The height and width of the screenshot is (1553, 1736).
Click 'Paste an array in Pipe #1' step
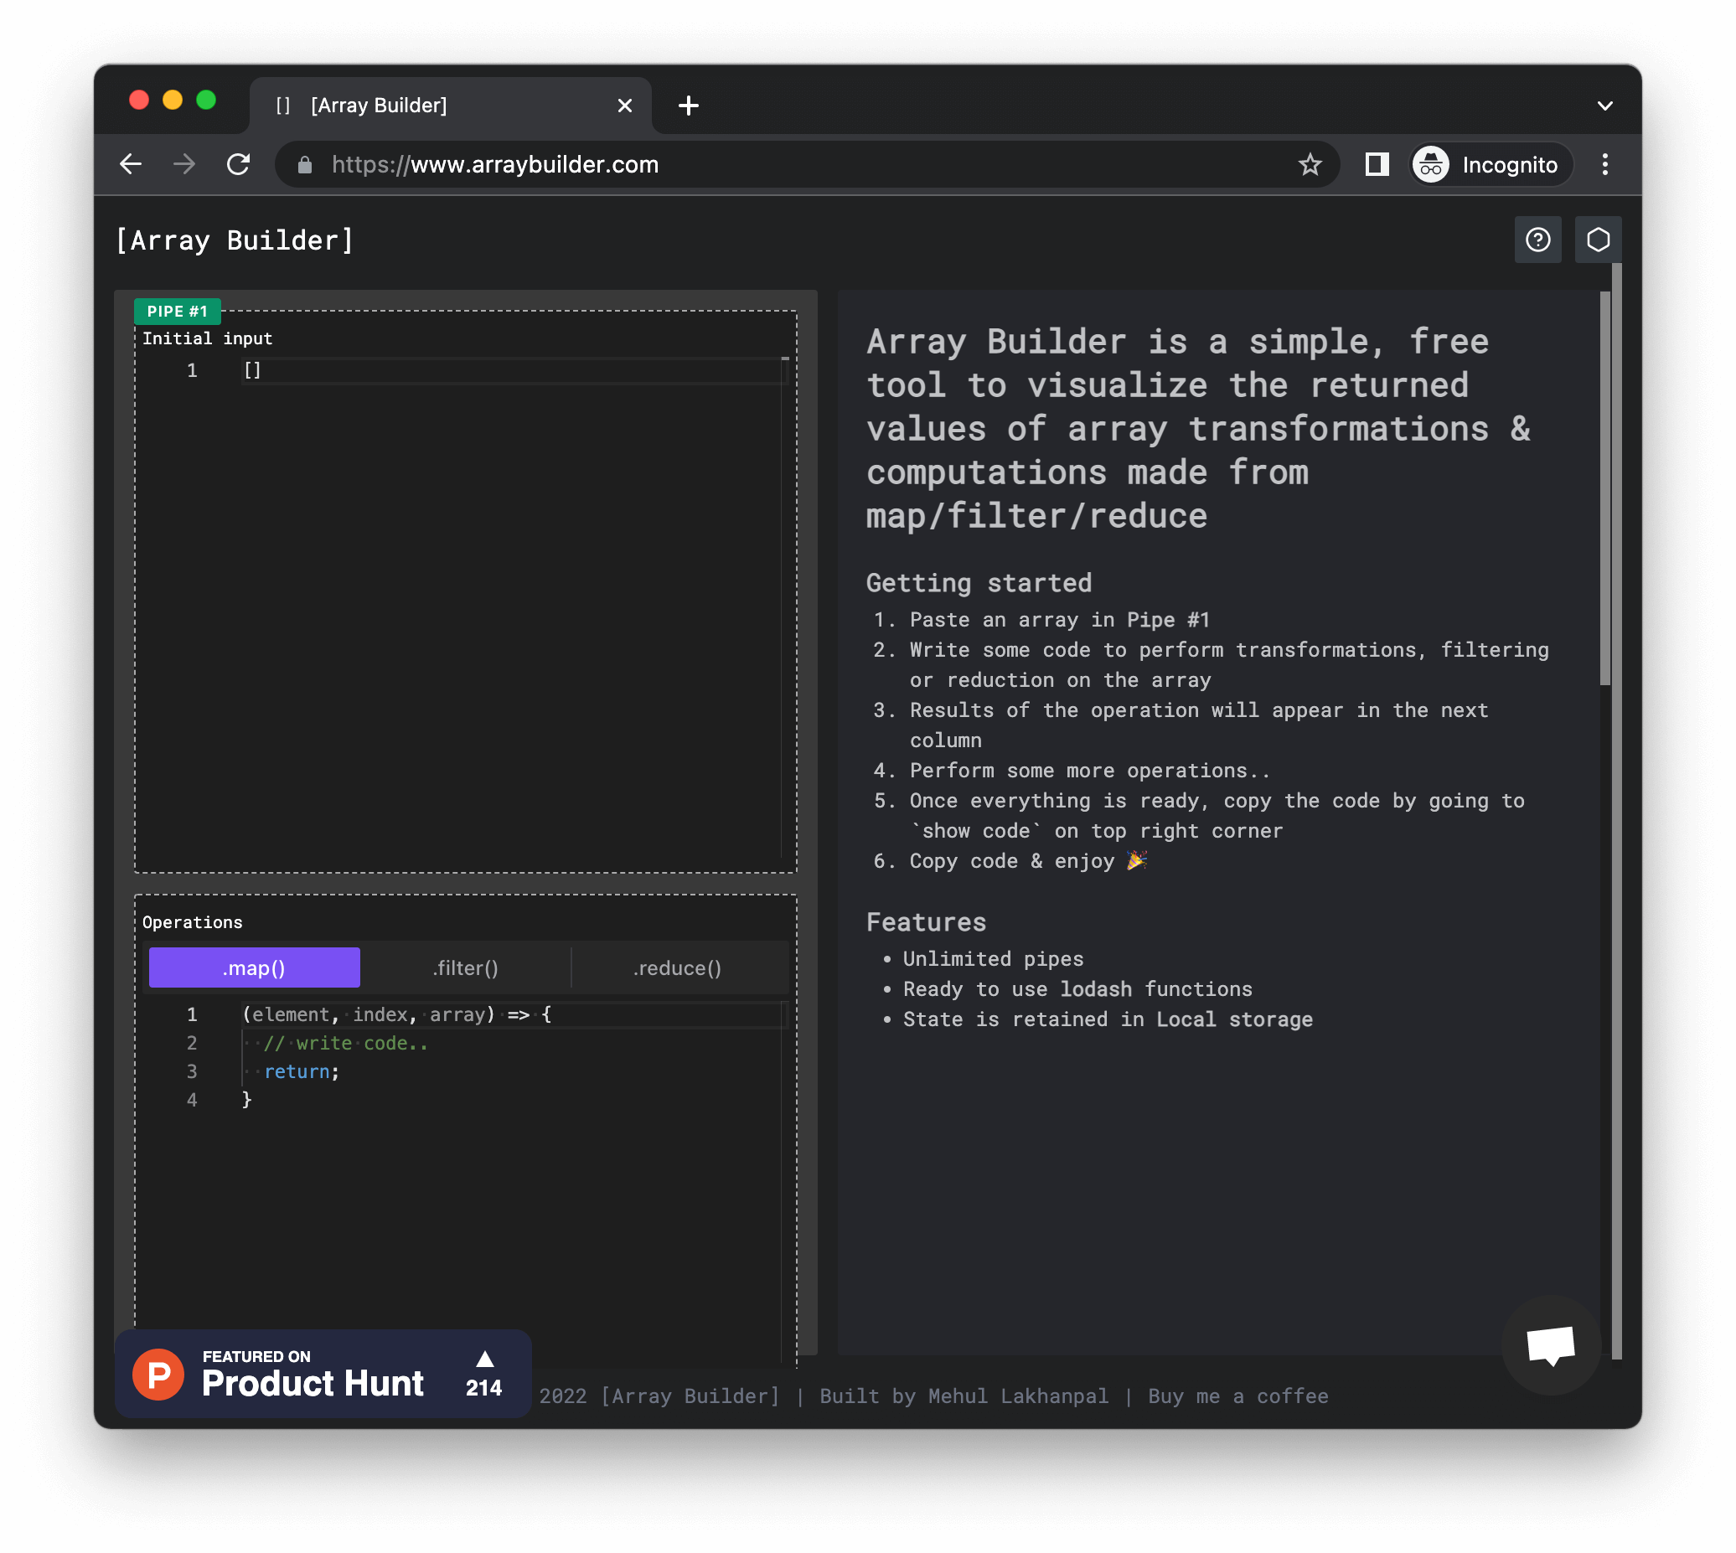1059,620
